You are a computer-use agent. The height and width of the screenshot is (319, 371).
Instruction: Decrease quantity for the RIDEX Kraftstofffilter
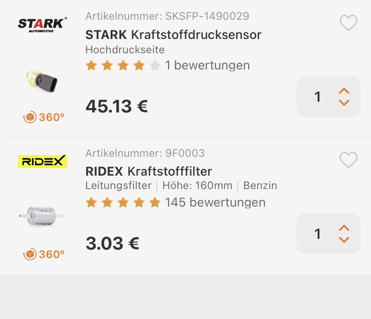[x=344, y=240]
